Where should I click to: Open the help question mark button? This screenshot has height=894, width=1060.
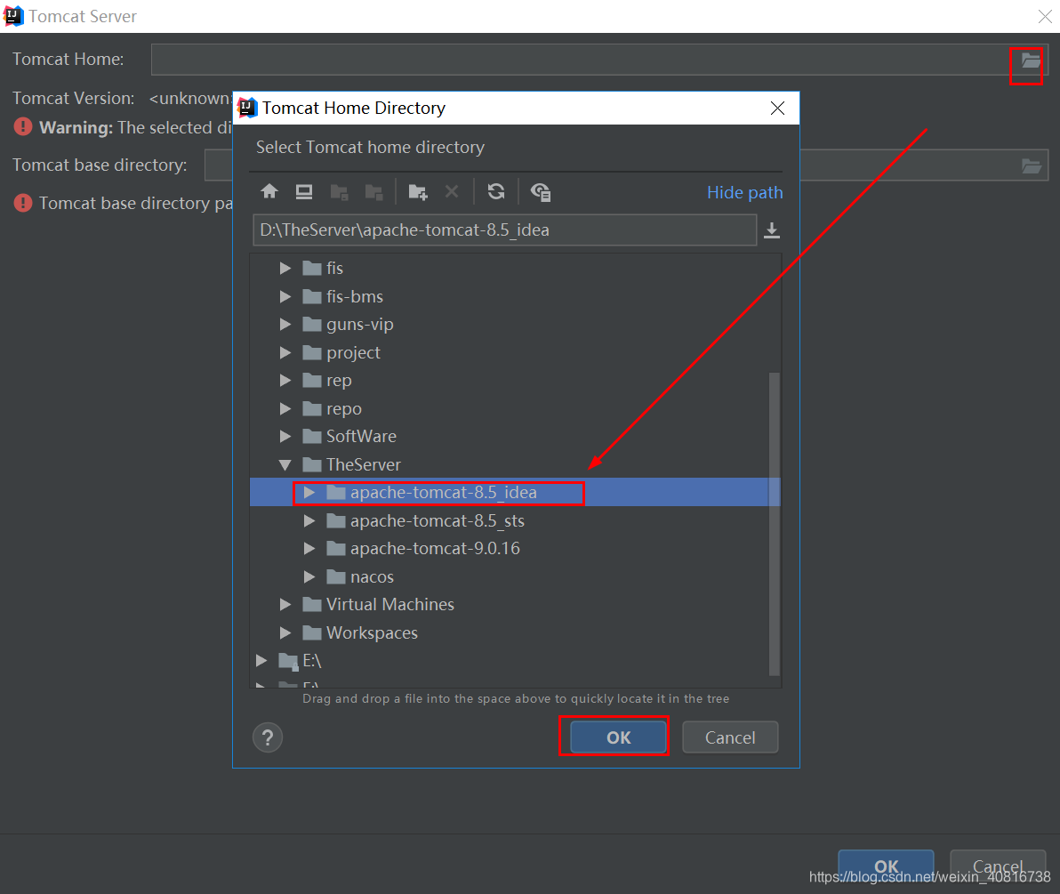[x=268, y=737]
